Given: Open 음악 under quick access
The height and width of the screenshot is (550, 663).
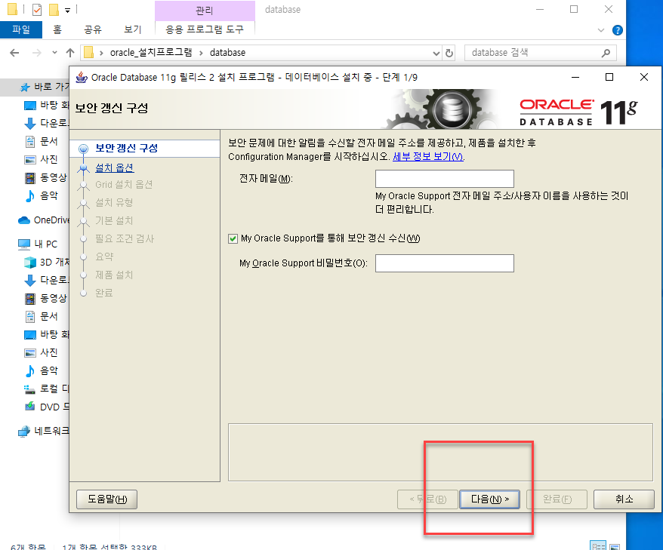Looking at the screenshot, I should (41, 195).
